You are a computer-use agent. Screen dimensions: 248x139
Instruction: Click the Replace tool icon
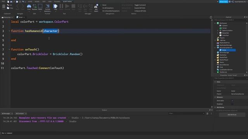(x=34, y=6)
